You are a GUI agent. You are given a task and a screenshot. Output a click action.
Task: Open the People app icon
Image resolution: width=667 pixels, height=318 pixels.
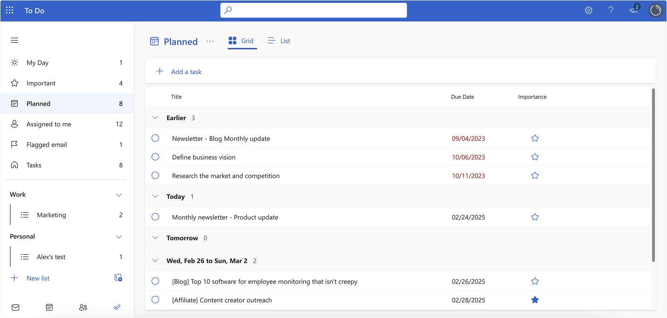coord(83,307)
